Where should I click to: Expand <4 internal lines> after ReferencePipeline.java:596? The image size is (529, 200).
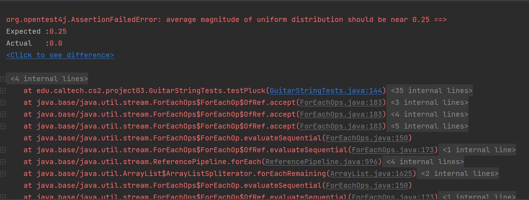click(x=425, y=162)
